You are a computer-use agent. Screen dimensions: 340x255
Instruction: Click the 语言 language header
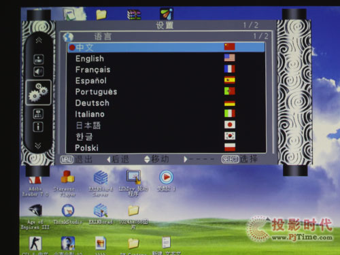tap(103, 37)
